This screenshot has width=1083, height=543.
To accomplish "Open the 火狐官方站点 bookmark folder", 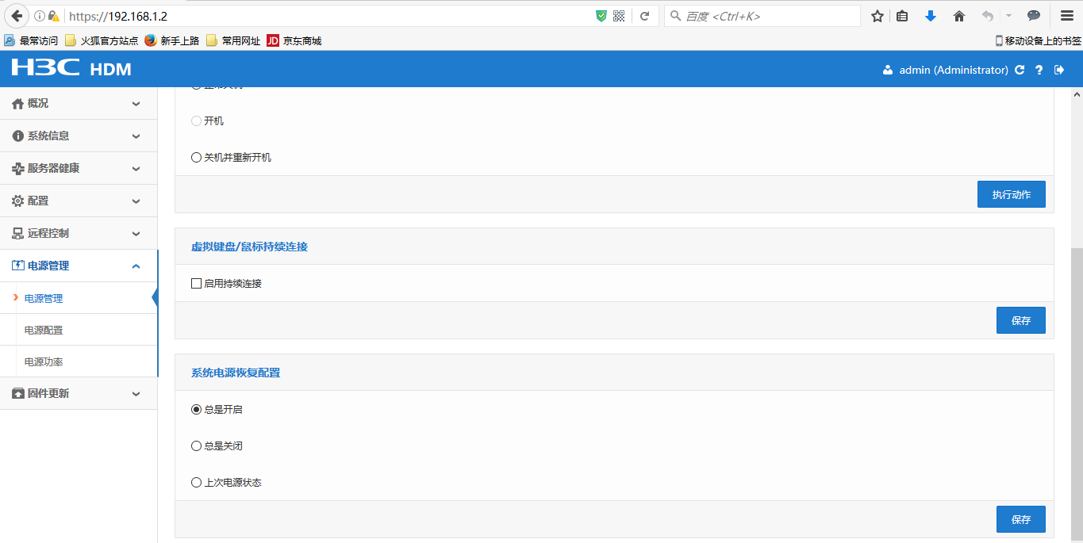I will (102, 40).
